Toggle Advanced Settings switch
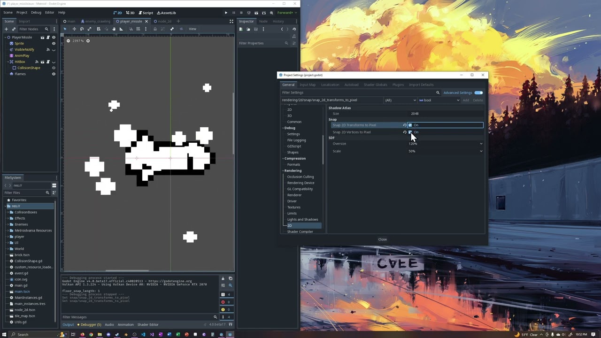The width and height of the screenshot is (601, 338). click(x=478, y=92)
